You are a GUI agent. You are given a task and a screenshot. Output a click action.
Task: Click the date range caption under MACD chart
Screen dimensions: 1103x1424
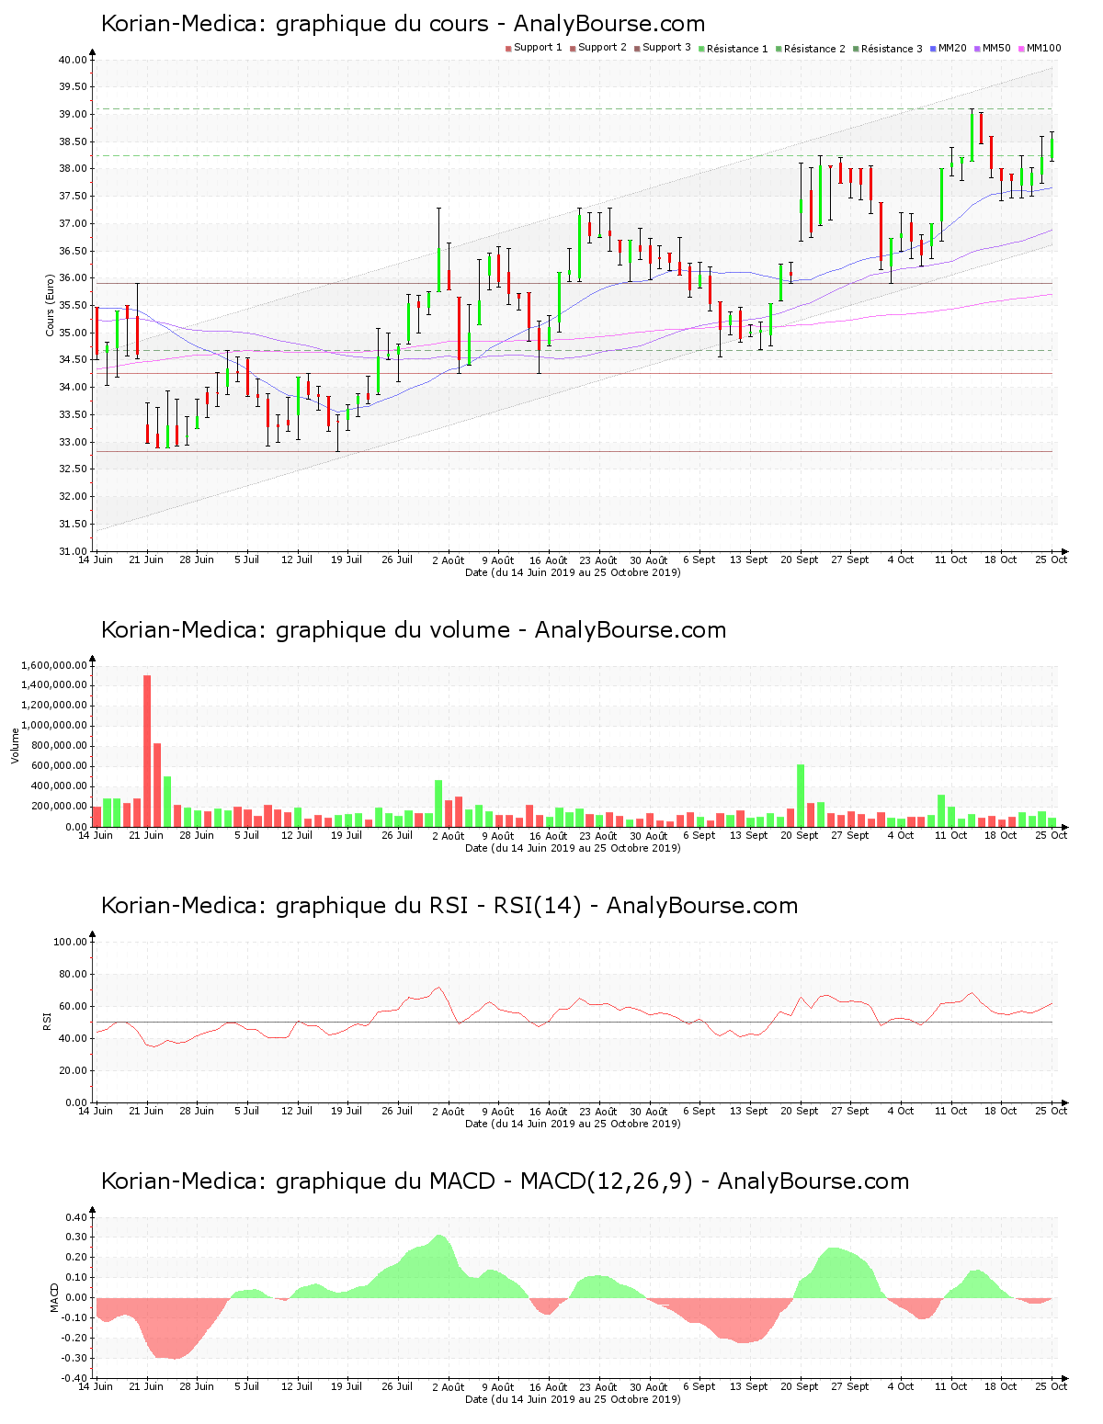[573, 1399]
